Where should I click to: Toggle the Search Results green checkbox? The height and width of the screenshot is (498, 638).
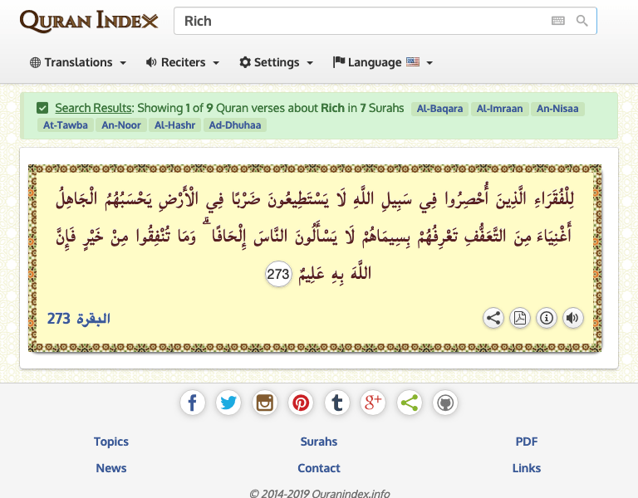pyautogui.click(x=42, y=108)
